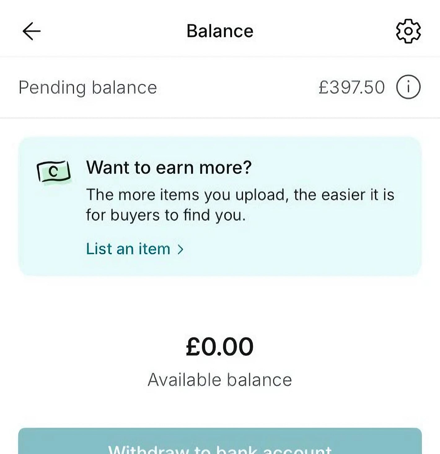The image size is (440, 454).
Task: Click the word 'upload' in the promo text
Action: [x=260, y=195]
